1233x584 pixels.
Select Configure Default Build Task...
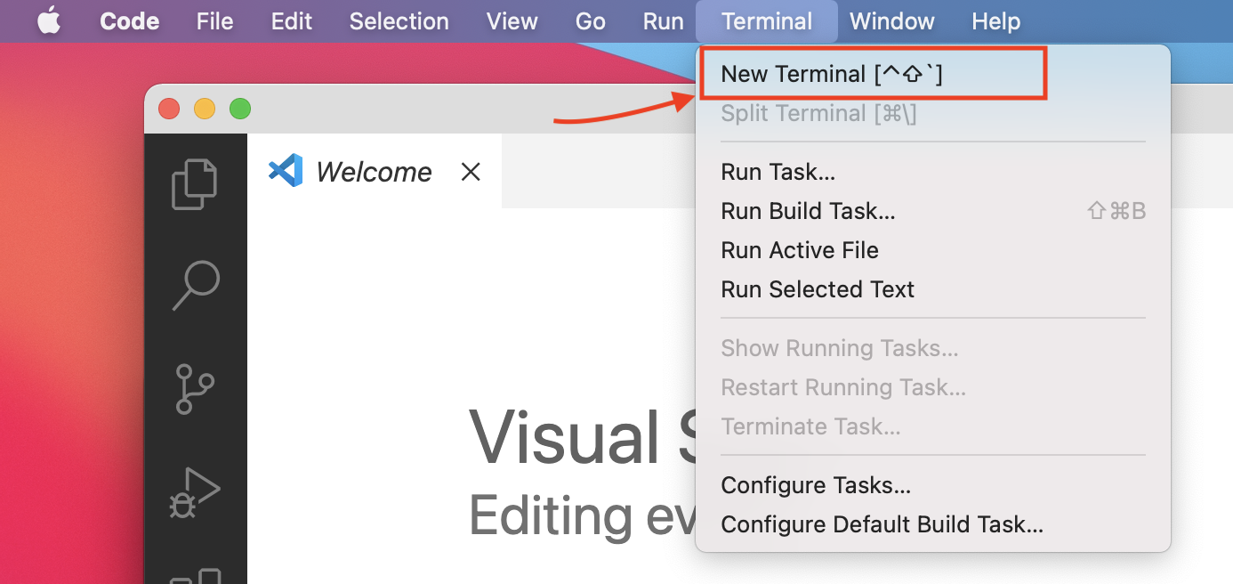click(933, 524)
